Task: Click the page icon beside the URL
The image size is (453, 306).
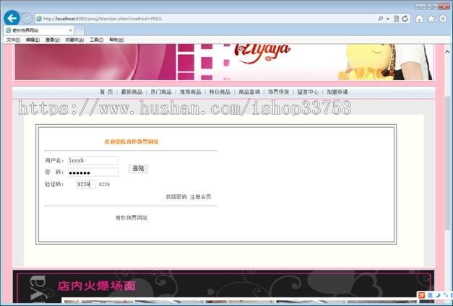Action: tap(39, 19)
